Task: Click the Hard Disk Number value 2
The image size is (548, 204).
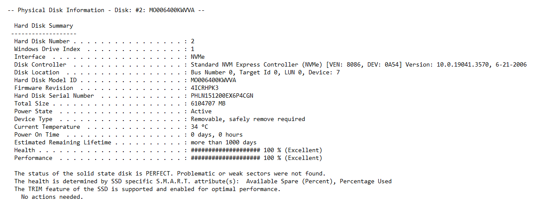Action: (193, 41)
